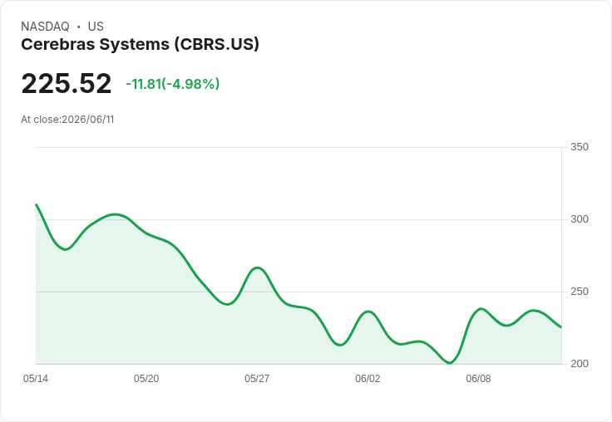Click the Cerebras Systems (CBRS.US) title

pyautogui.click(x=140, y=44)
